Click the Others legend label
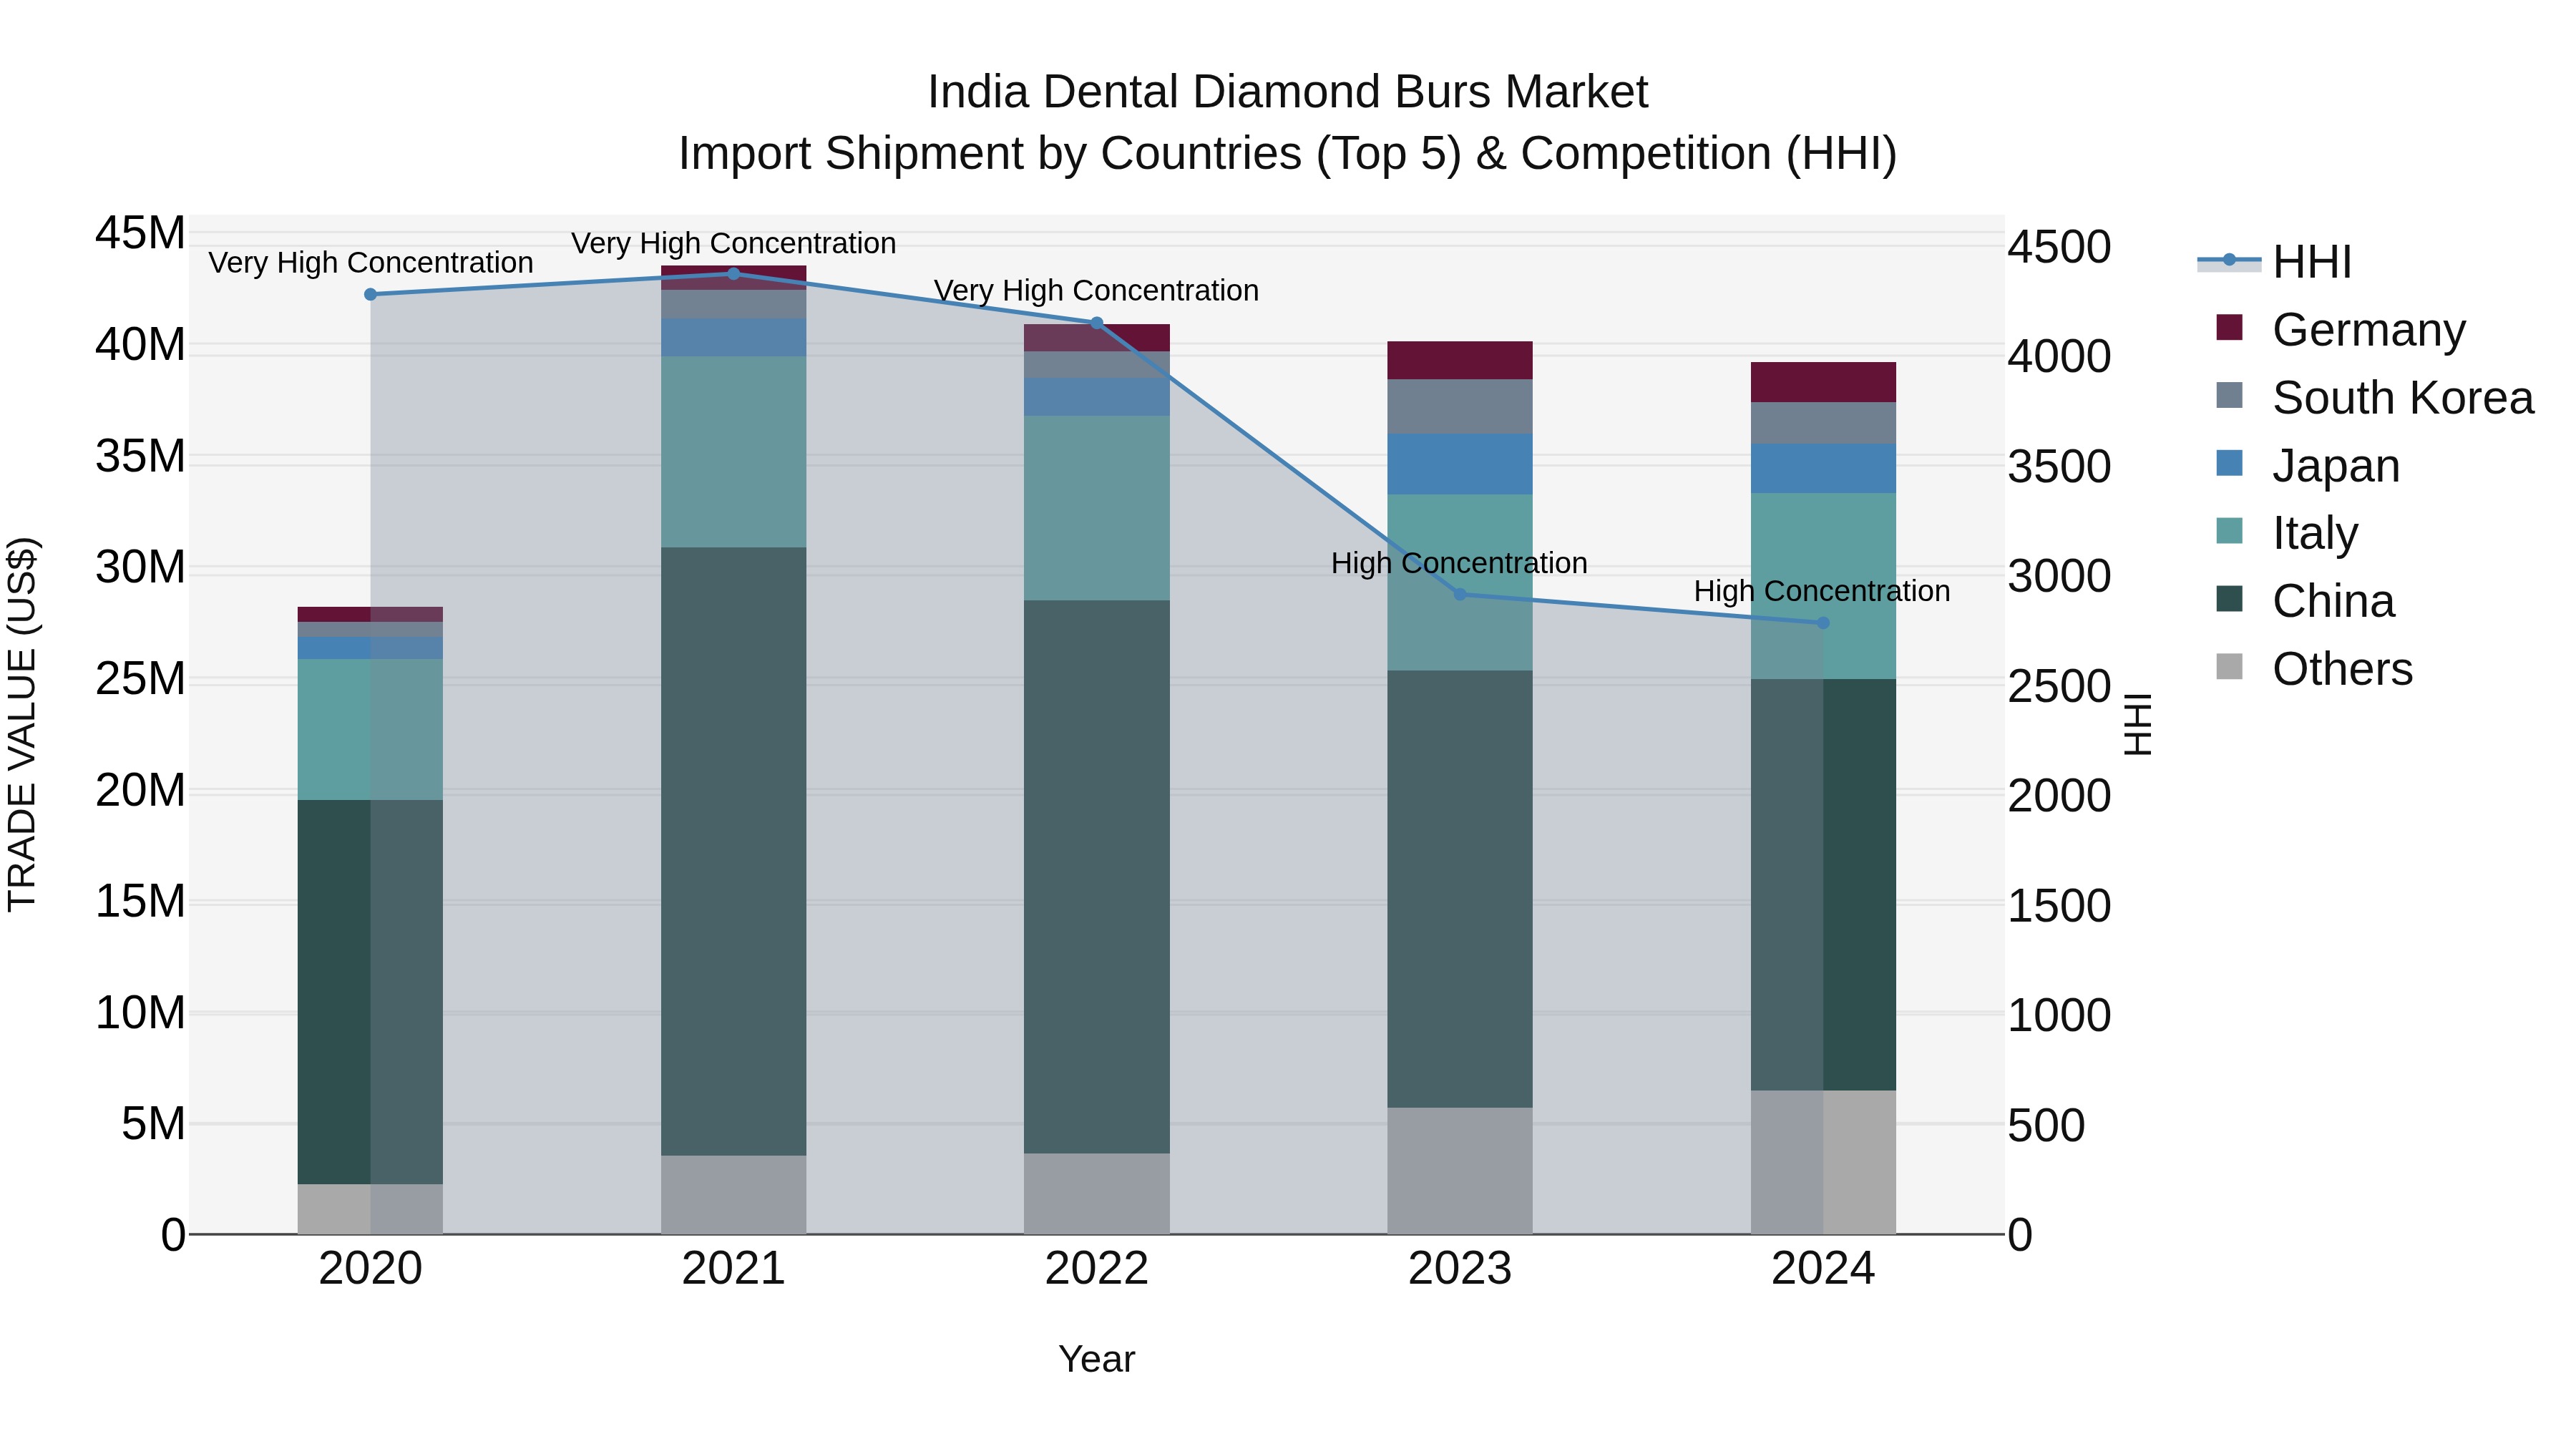This screenshot has height=1449, width=2576. click(x=2342, y=669)
